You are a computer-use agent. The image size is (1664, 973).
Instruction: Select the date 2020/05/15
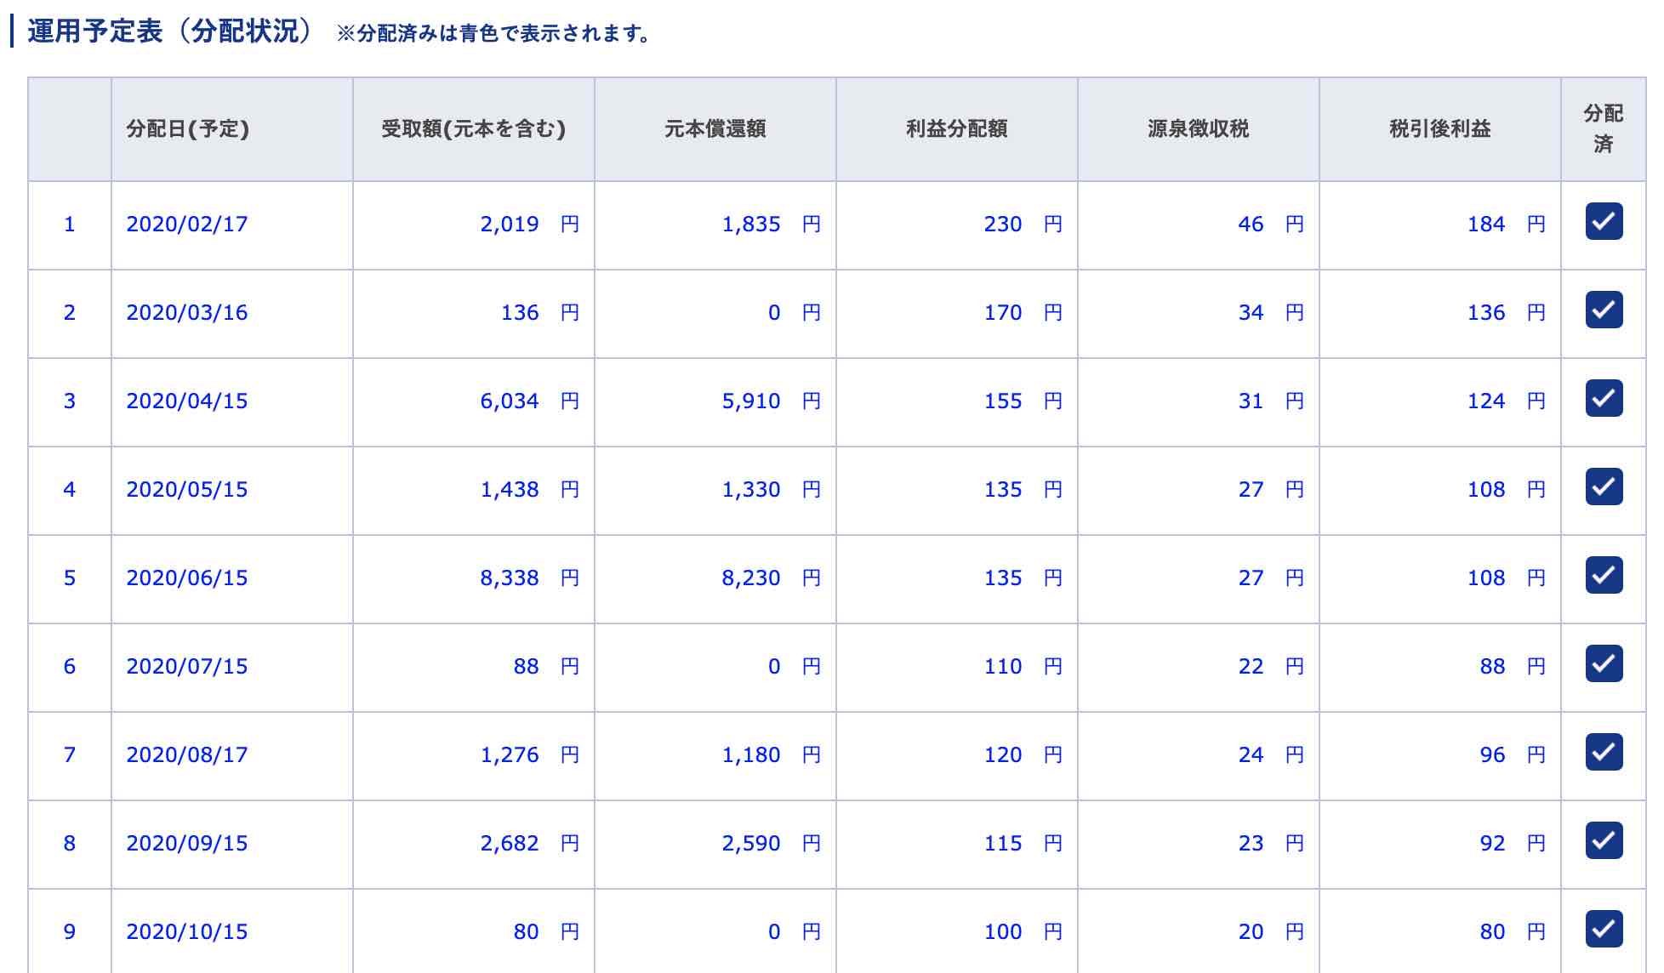pos(187,489)
